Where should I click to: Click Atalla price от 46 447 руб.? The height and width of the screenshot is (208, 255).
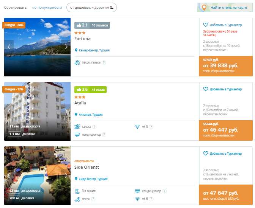221,130
